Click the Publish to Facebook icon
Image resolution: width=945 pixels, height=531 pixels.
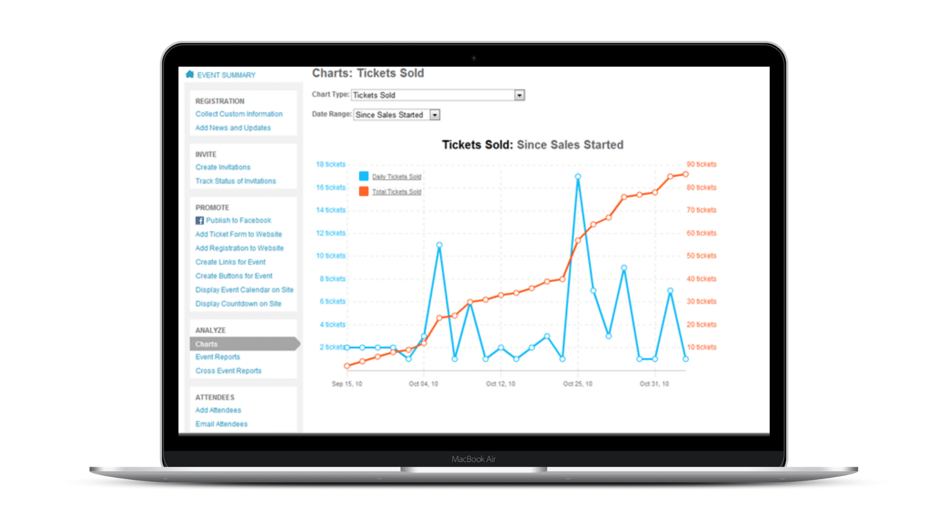click(x=198, y=220)
